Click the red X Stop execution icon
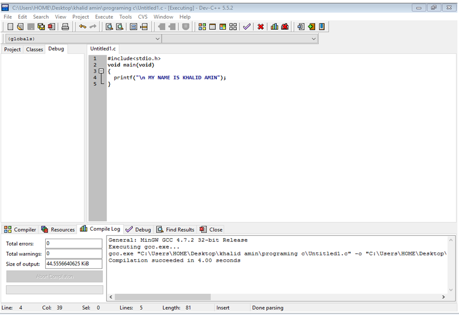 coord(261,27)
